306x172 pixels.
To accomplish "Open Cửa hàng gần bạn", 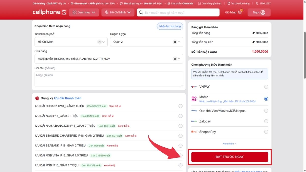I will click(210, 4).
